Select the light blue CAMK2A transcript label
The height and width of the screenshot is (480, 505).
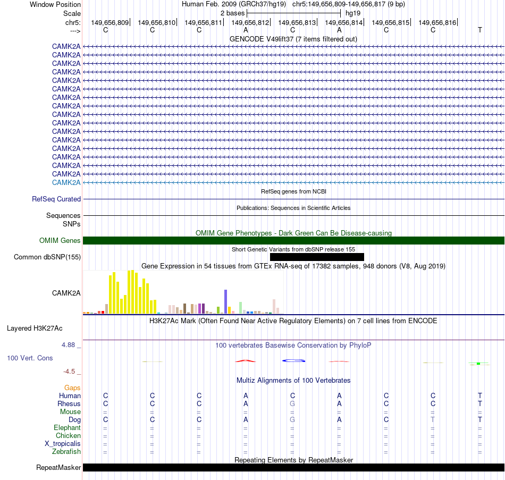point(66,183)
